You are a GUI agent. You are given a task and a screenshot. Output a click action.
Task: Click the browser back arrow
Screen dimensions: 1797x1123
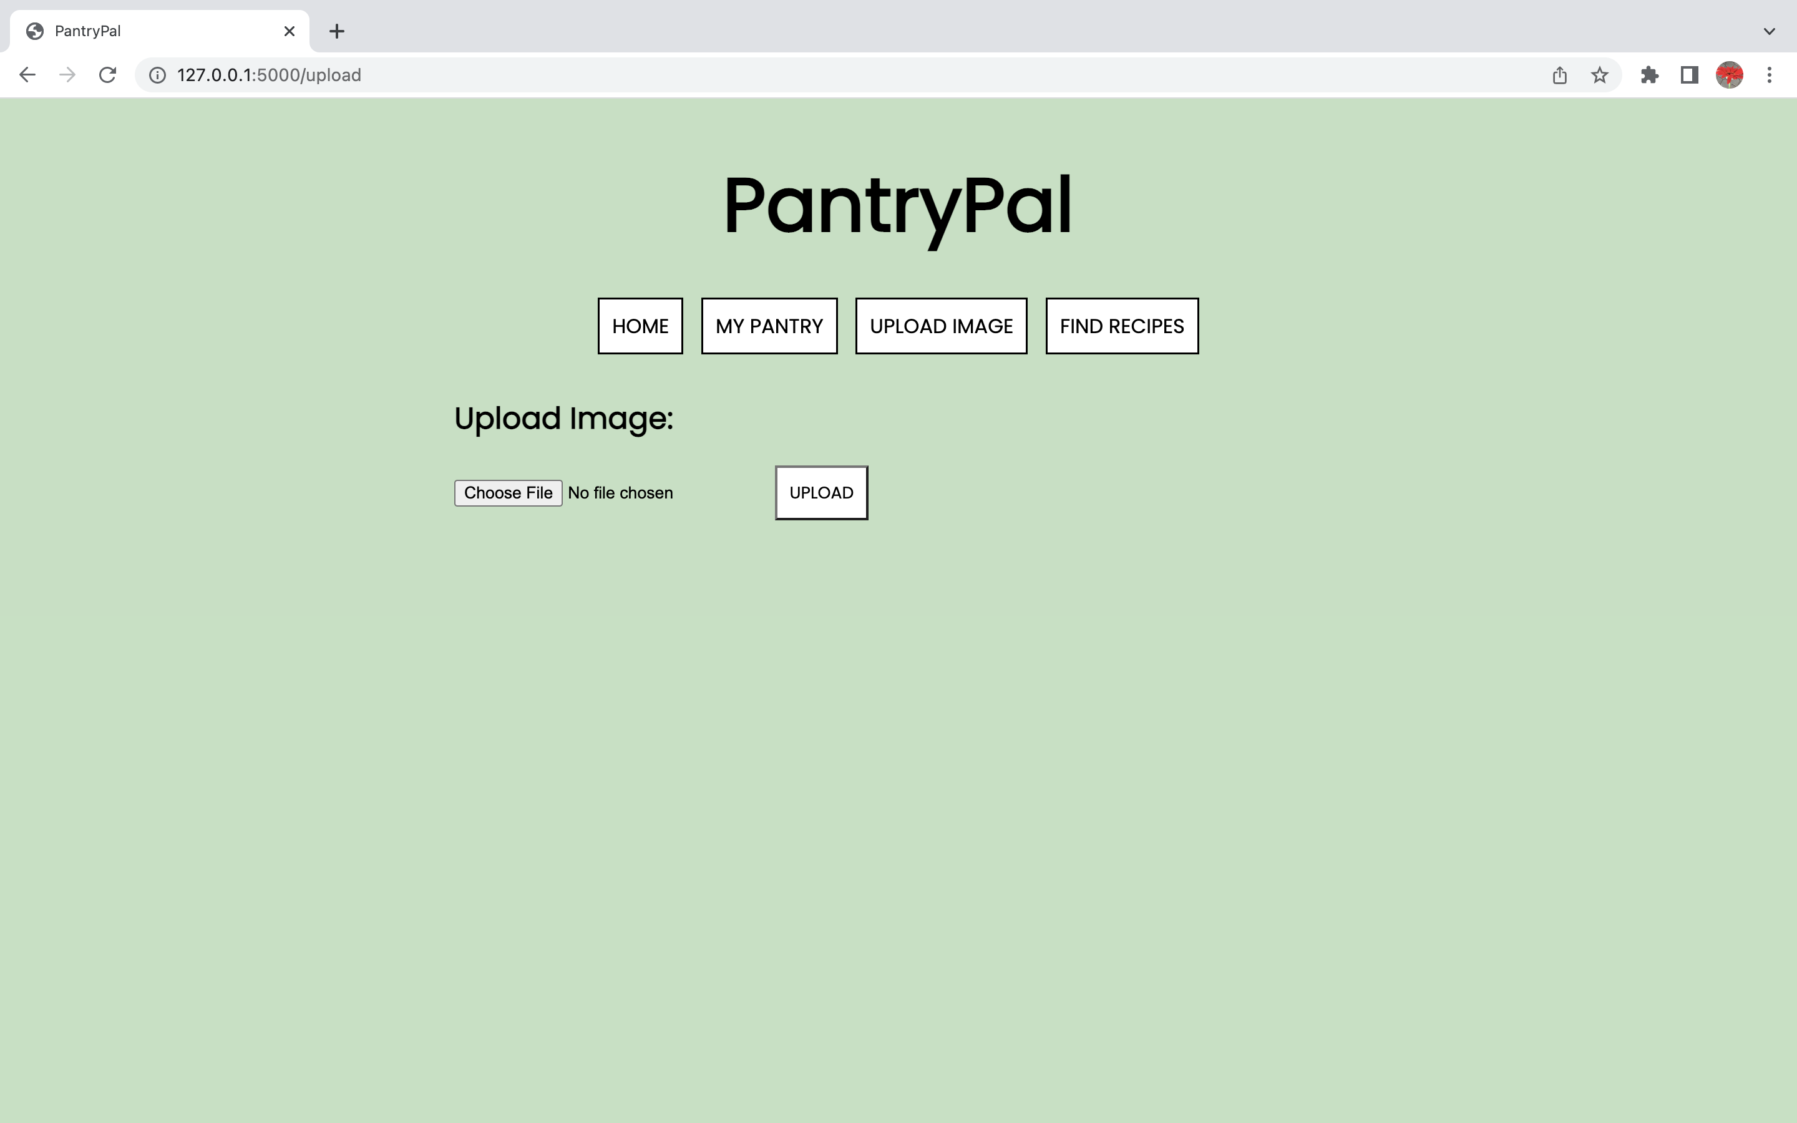(27, 75)
